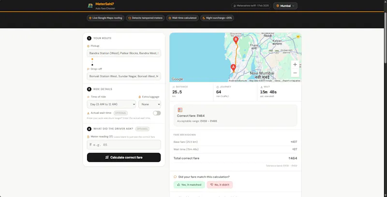Open the Mumbai city dropdown
The width and height of the screenshot is (387, 197).
coord(285,6)
